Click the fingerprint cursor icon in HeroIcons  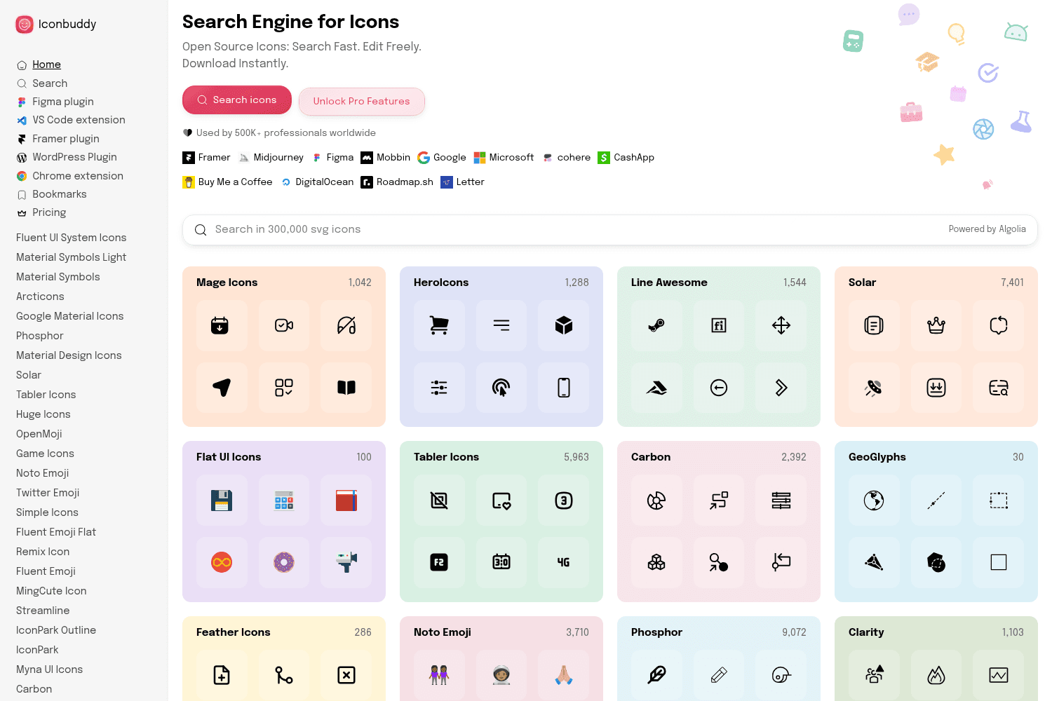point(501,388)
